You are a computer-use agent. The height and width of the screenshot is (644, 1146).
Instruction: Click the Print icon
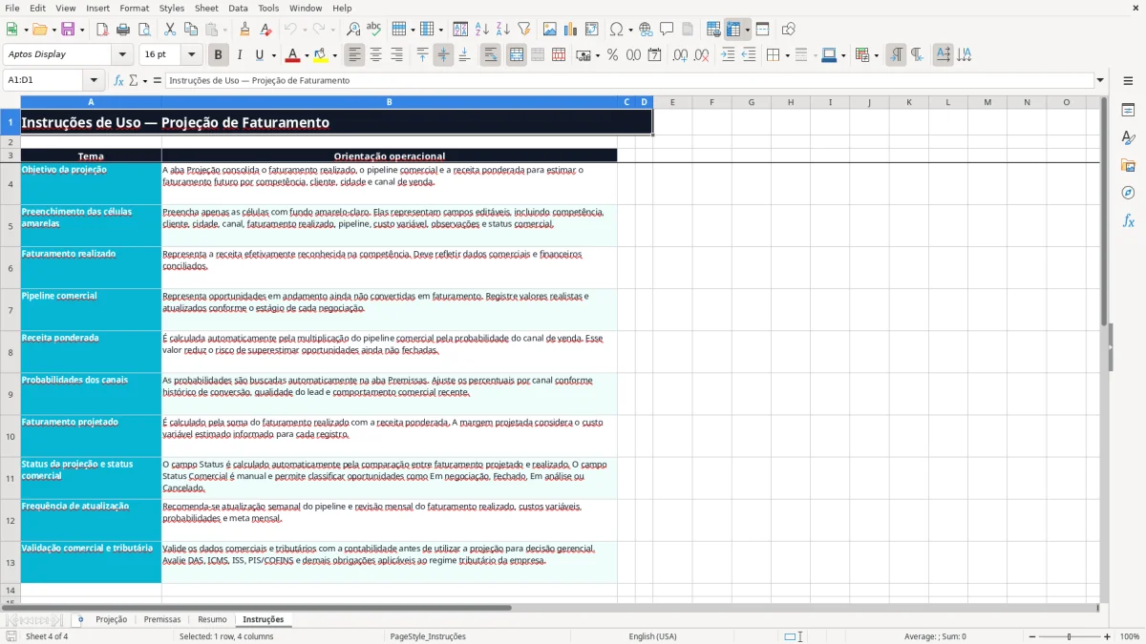(123, 30)
